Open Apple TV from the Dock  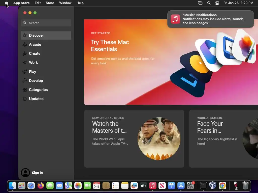point(143,186)
